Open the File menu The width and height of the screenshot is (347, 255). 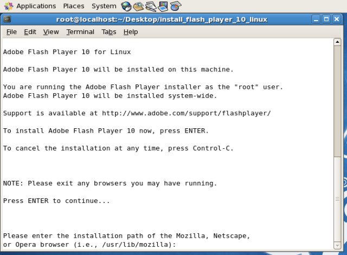point(11,32)
